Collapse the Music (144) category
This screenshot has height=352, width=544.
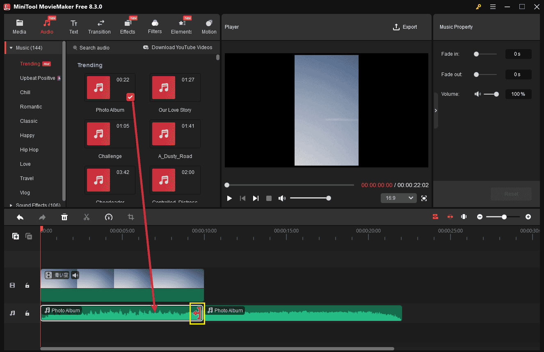coord(11,48)
